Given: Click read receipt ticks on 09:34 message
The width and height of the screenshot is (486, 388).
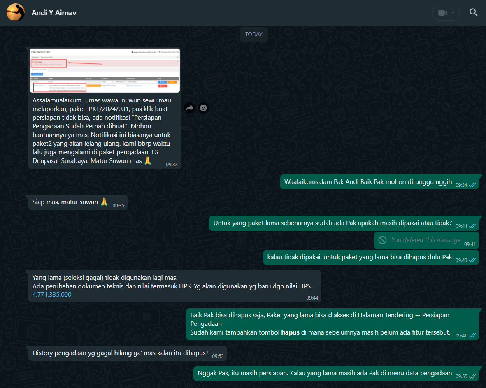Looking at the screenshot, I should point(472,185).
